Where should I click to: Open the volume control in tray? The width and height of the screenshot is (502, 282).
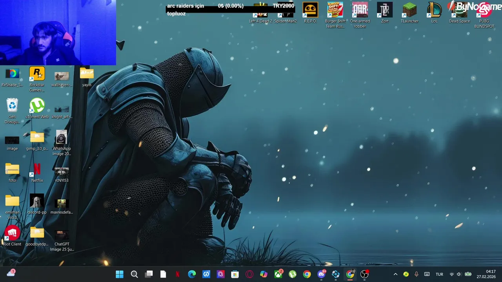pyautogui.click(x=459, y=274)
